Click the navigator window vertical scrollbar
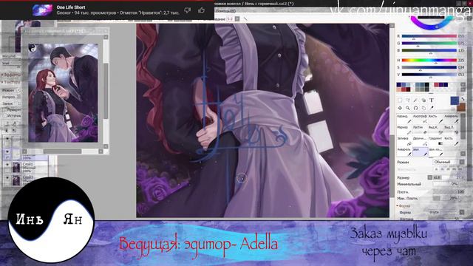The height and width of the screenshot is (266, 473). click(x=106, y=92)
